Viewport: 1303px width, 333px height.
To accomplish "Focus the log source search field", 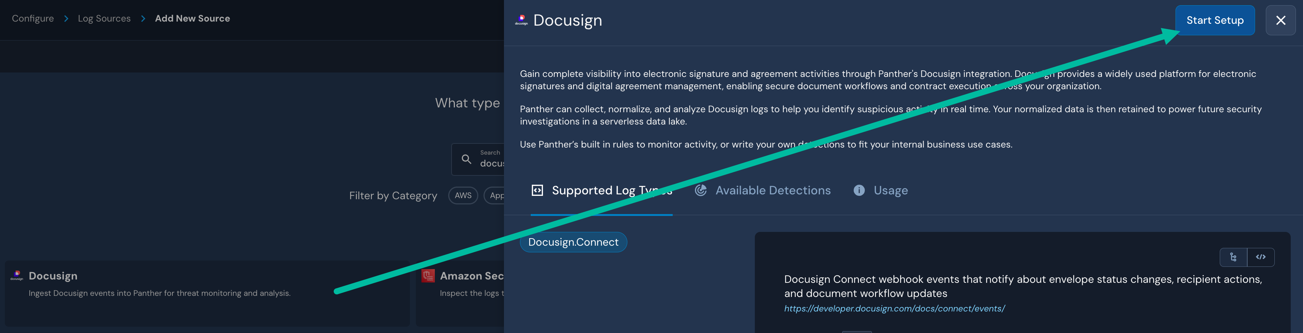I will tap(478, 159).
